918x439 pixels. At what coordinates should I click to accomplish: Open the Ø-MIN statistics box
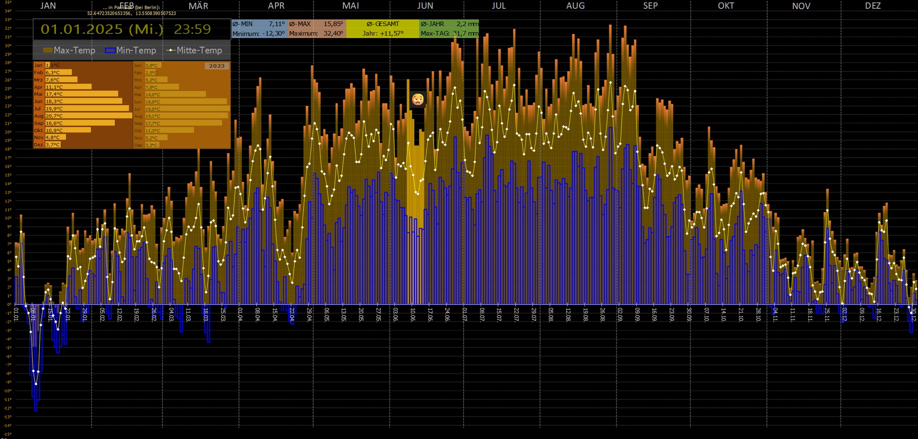coord(259,28)
